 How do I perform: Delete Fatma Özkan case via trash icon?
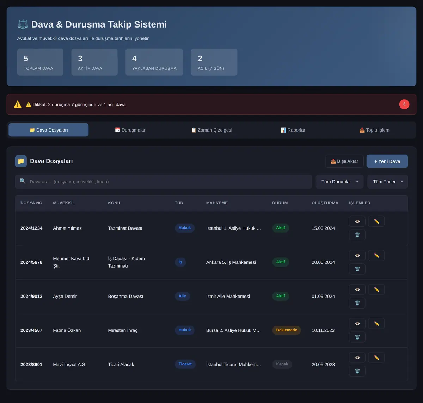tap(357, 337)
